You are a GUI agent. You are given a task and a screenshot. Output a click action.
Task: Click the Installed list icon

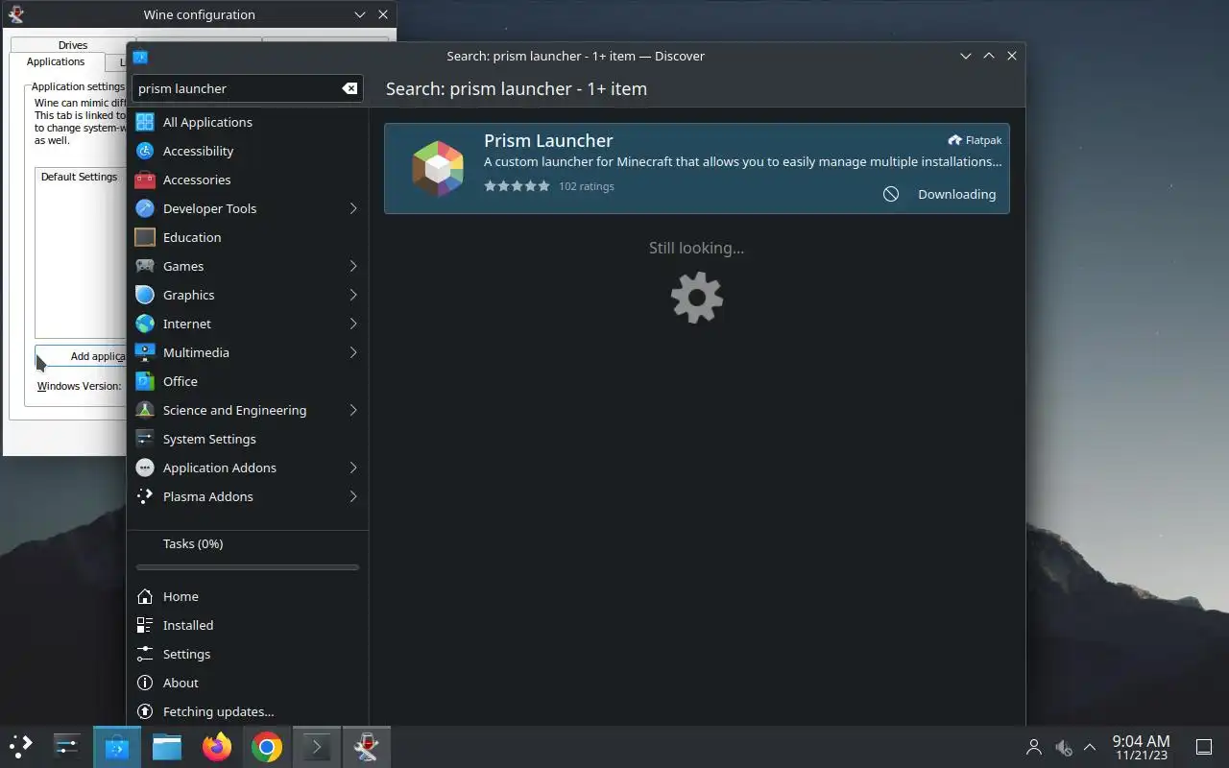pos(145,625)
